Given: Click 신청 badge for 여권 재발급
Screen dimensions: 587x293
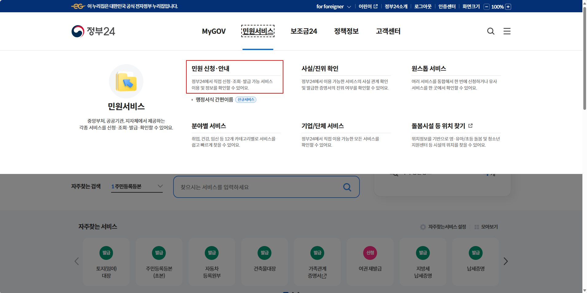Looking at the screenshot, I should [x=370, y=253].
